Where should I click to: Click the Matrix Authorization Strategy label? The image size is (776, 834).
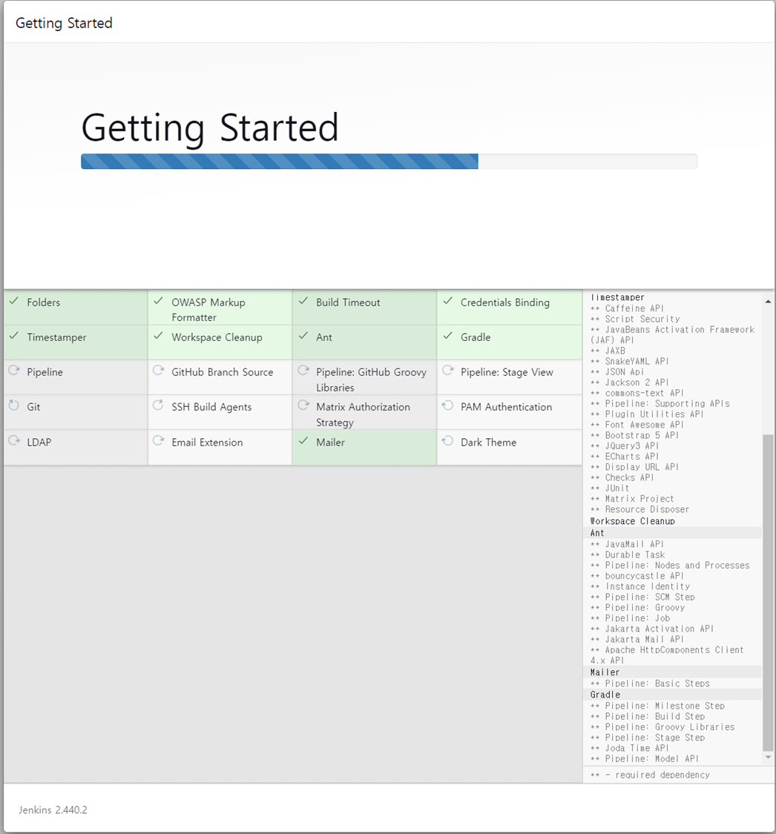coord(363,415)
